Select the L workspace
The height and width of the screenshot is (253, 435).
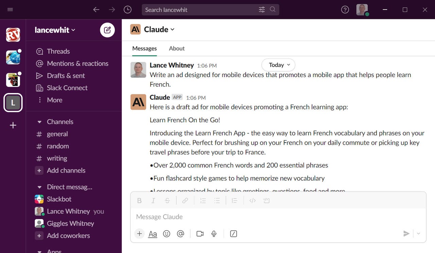(13, 103)
